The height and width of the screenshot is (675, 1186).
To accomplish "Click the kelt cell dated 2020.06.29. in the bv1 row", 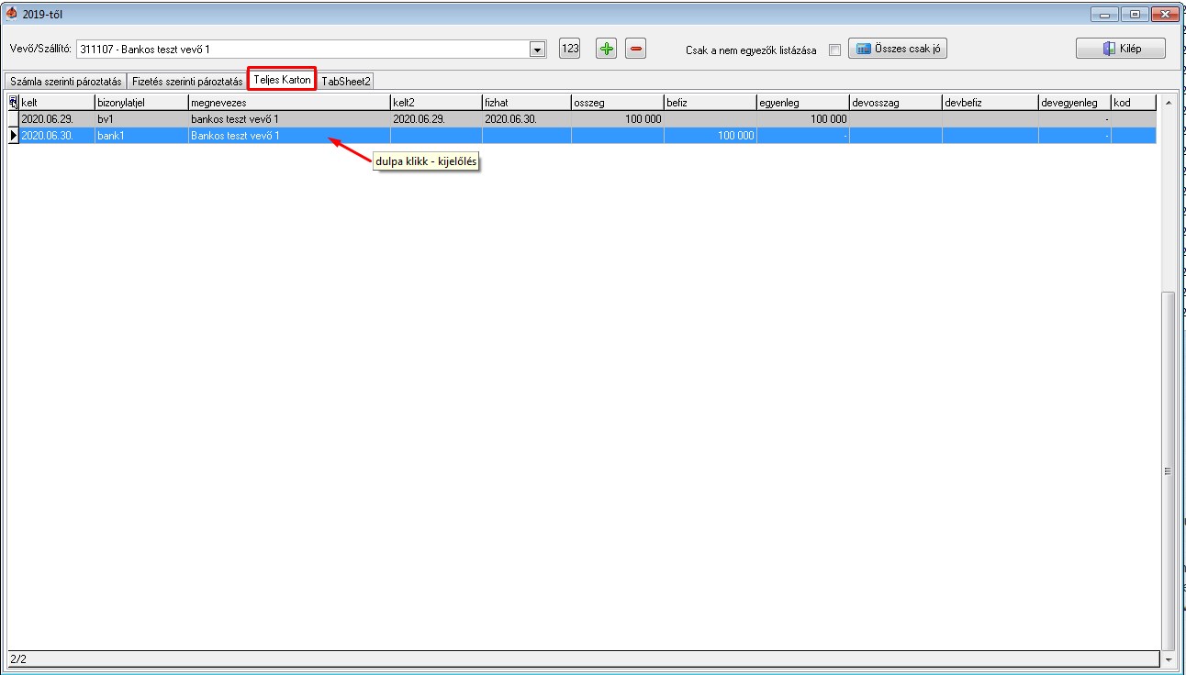I will click(x=57, y=119).
